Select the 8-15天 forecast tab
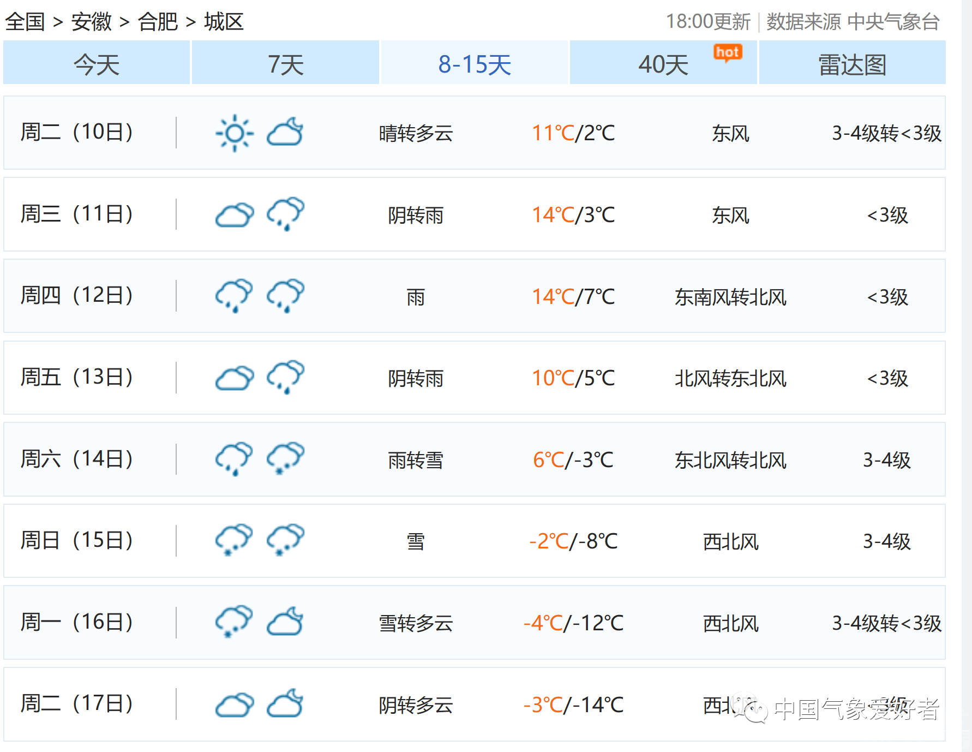 point(475,62)
